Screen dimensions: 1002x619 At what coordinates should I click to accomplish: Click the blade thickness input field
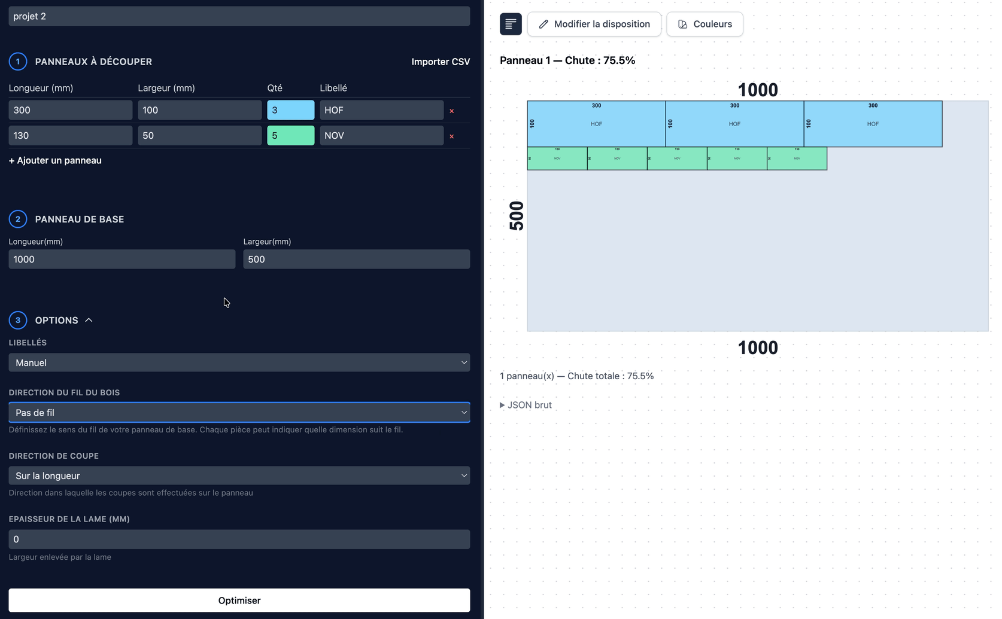[239, 539]
